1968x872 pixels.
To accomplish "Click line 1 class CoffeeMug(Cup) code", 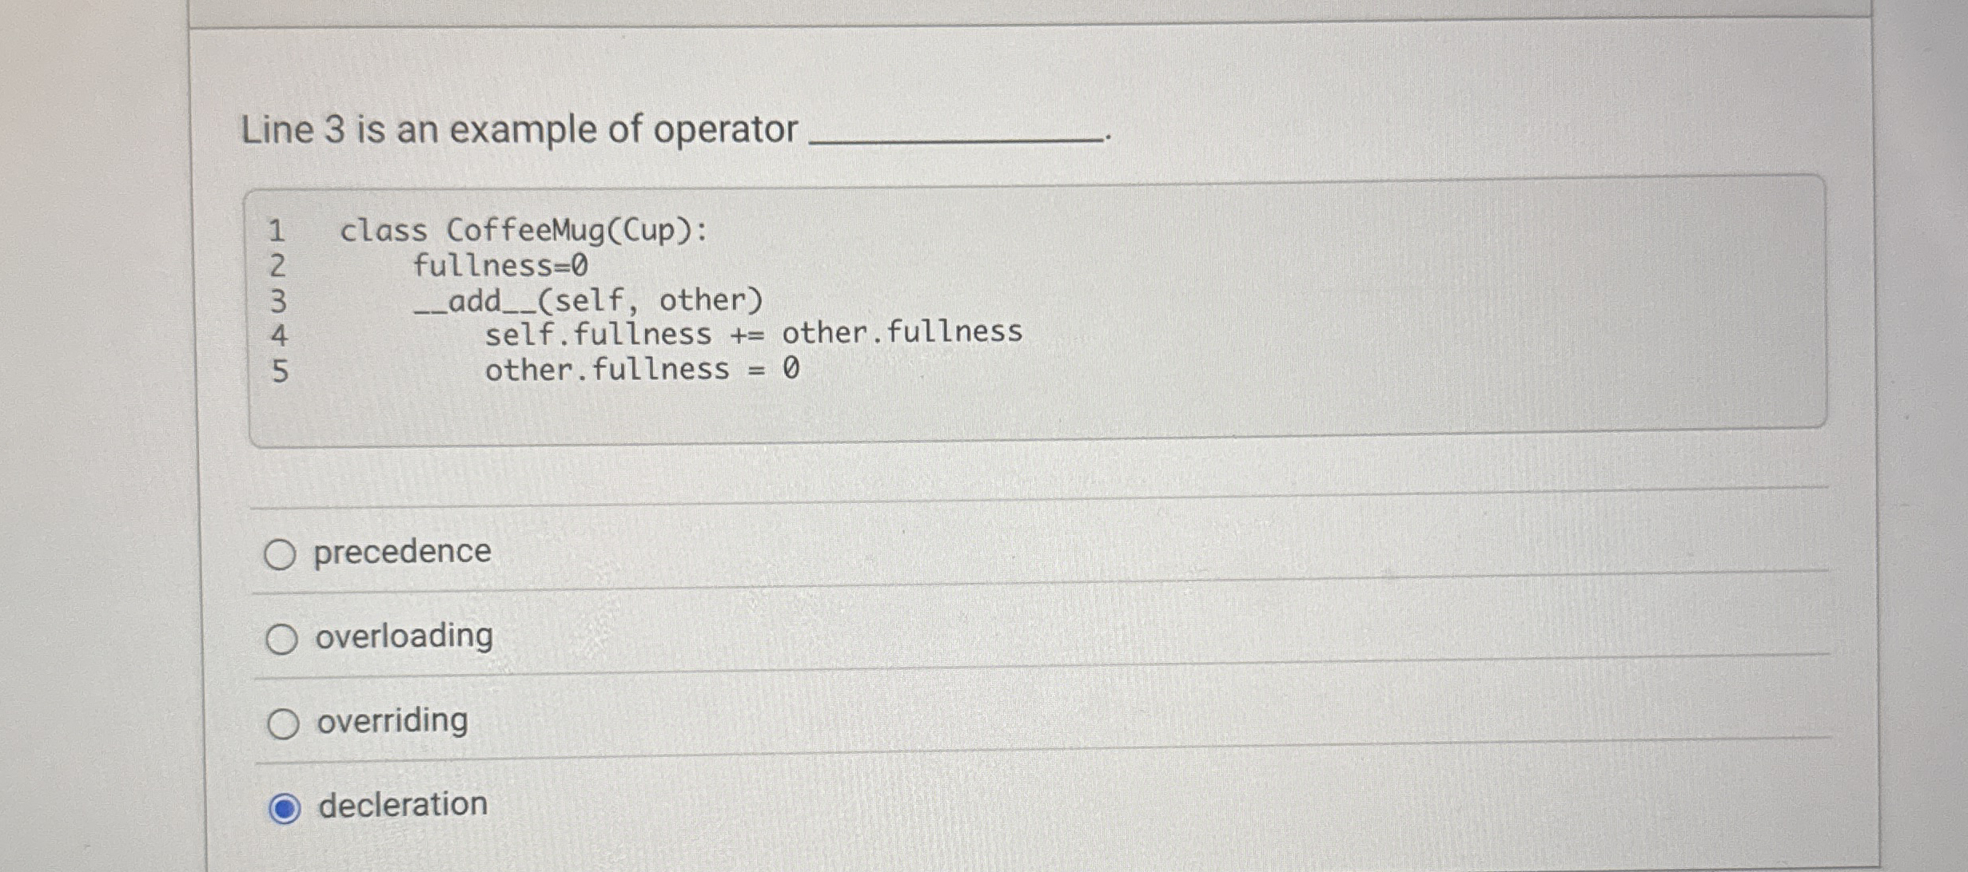I will tap(520, 230).
